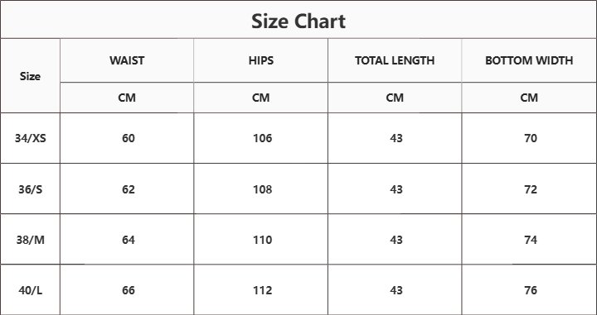Click the 34/XS size row label
The width and height of the screenshot is (597, 315).
31,138
